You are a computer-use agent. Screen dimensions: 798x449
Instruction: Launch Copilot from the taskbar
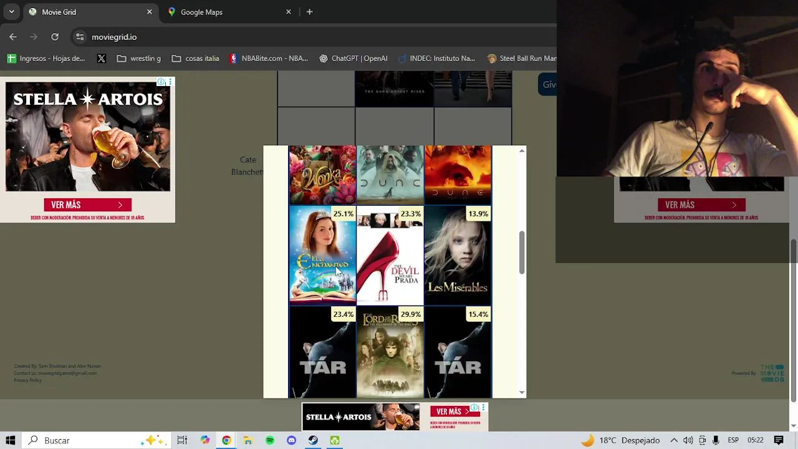pyautogui.click(x=205, y=440)
